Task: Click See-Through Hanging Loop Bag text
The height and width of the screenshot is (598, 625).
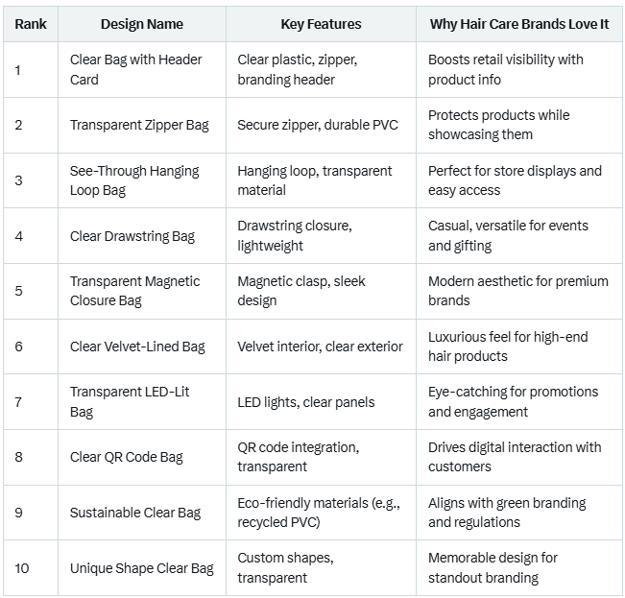Action: pos(133,180)
